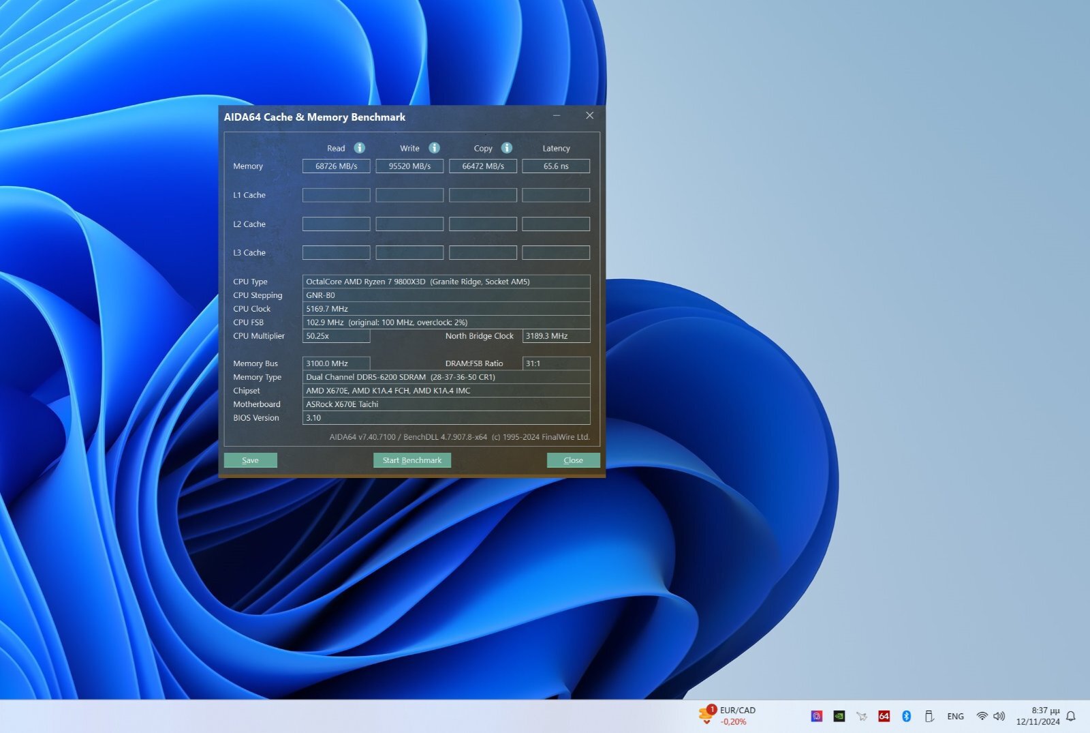
Task: Click the gray airplane tray icon
Action: pyautogui.click(x=862, y=716)
